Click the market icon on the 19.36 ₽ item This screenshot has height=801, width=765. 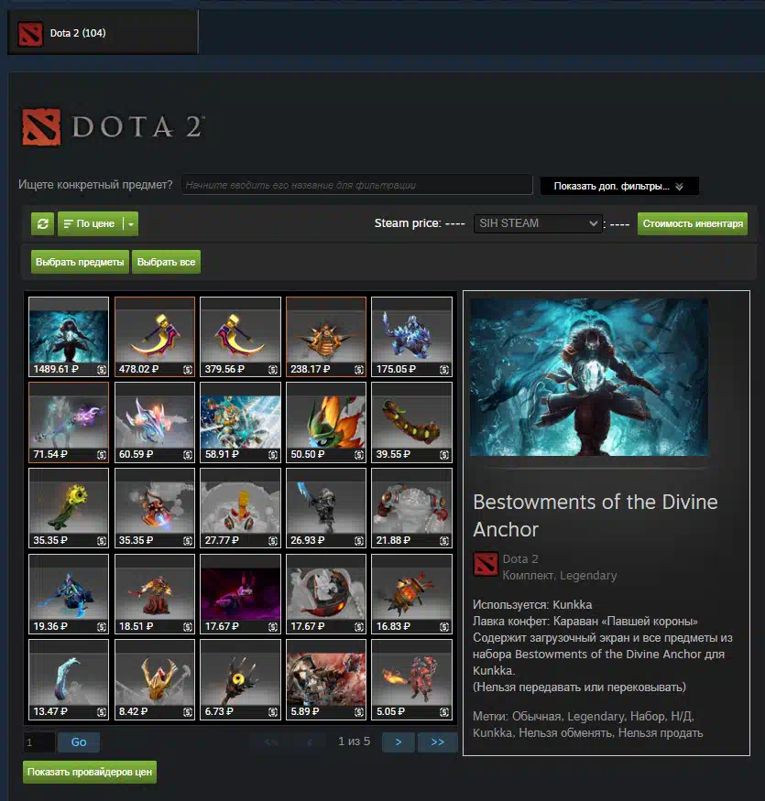pos(102,626)
